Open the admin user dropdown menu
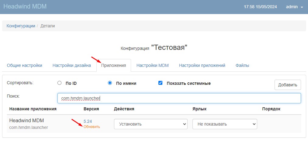The width and height of the screenshot is (308, 145). [294, 7]
